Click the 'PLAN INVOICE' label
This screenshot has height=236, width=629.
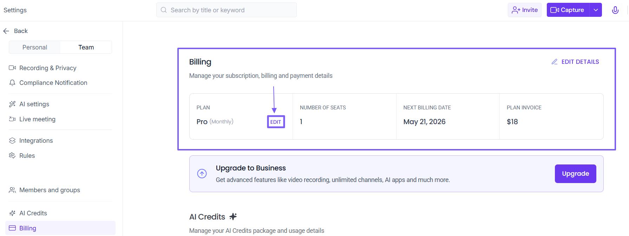(x=524, y=108)
